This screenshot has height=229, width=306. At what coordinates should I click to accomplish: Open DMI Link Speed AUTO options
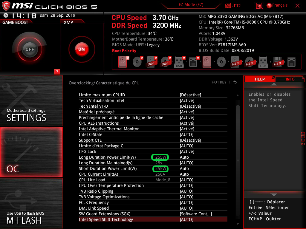[186, 208]
